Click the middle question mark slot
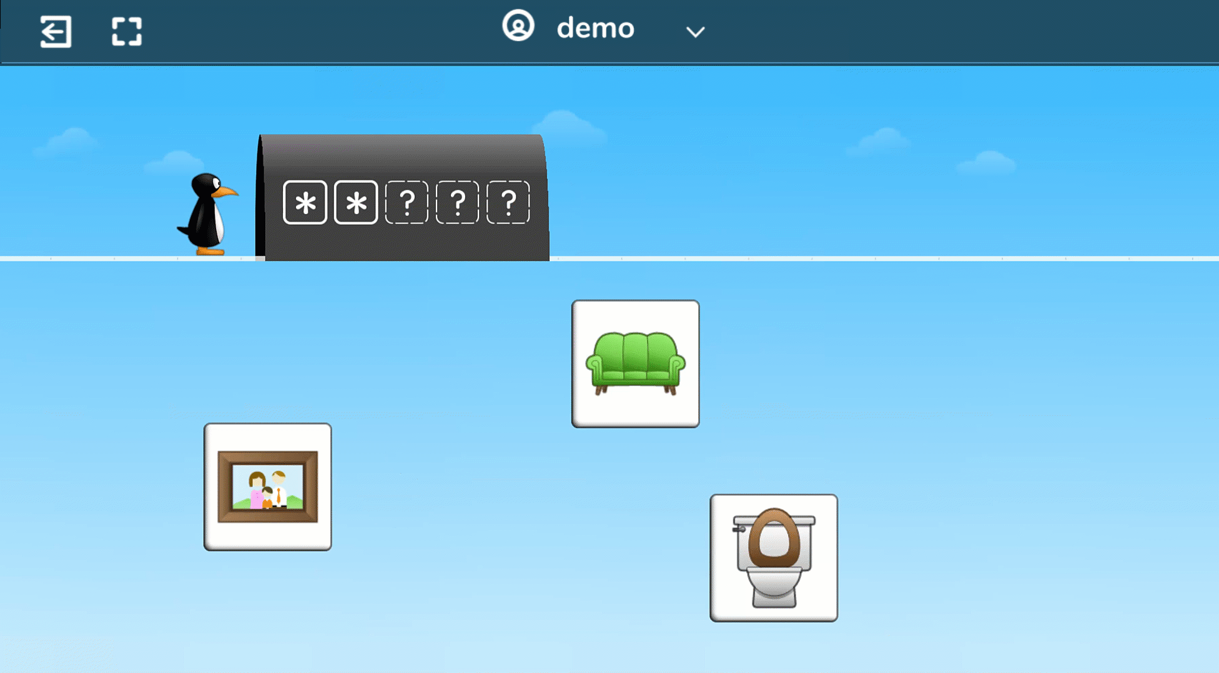The height and width of the screenshot is (673, 1219). pos(457,202)
